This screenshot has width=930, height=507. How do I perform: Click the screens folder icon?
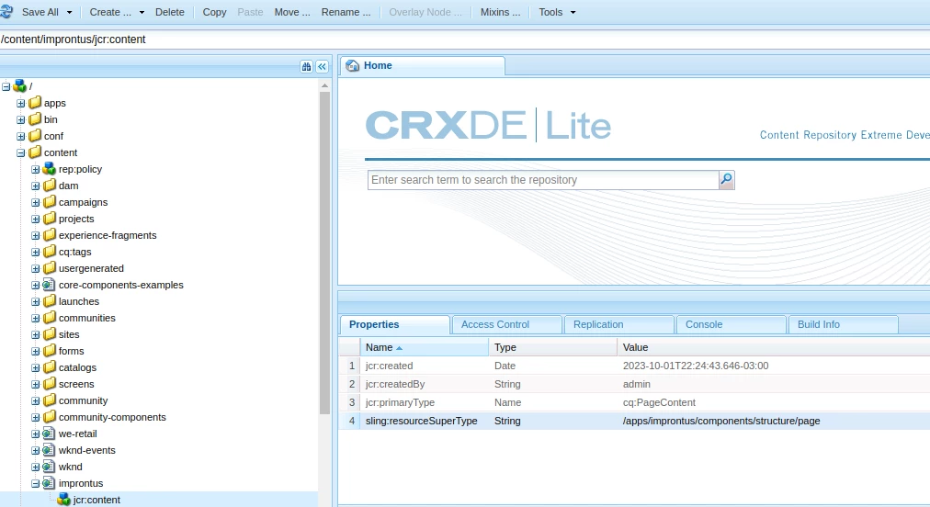click(x=50, y=384)
